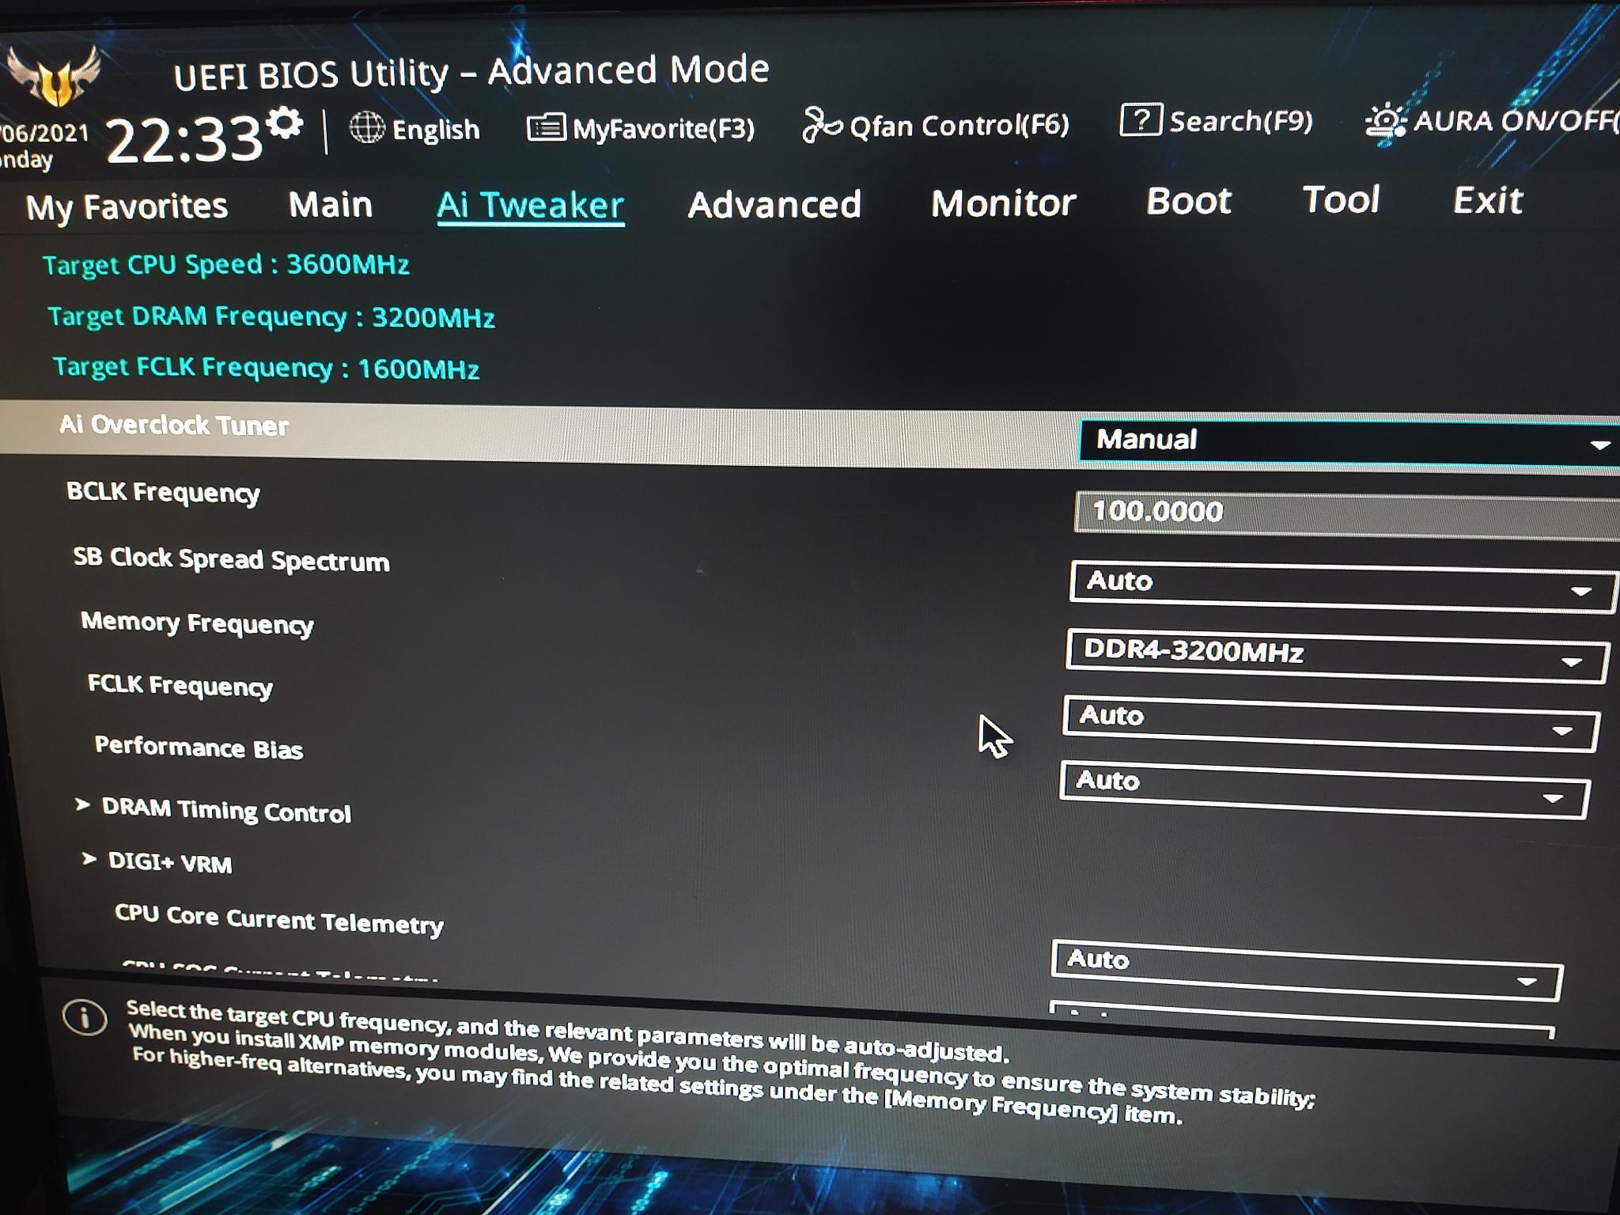1620x1215 pixels.
Task: Open the My Favorites tab
Action: coord(127,206)
